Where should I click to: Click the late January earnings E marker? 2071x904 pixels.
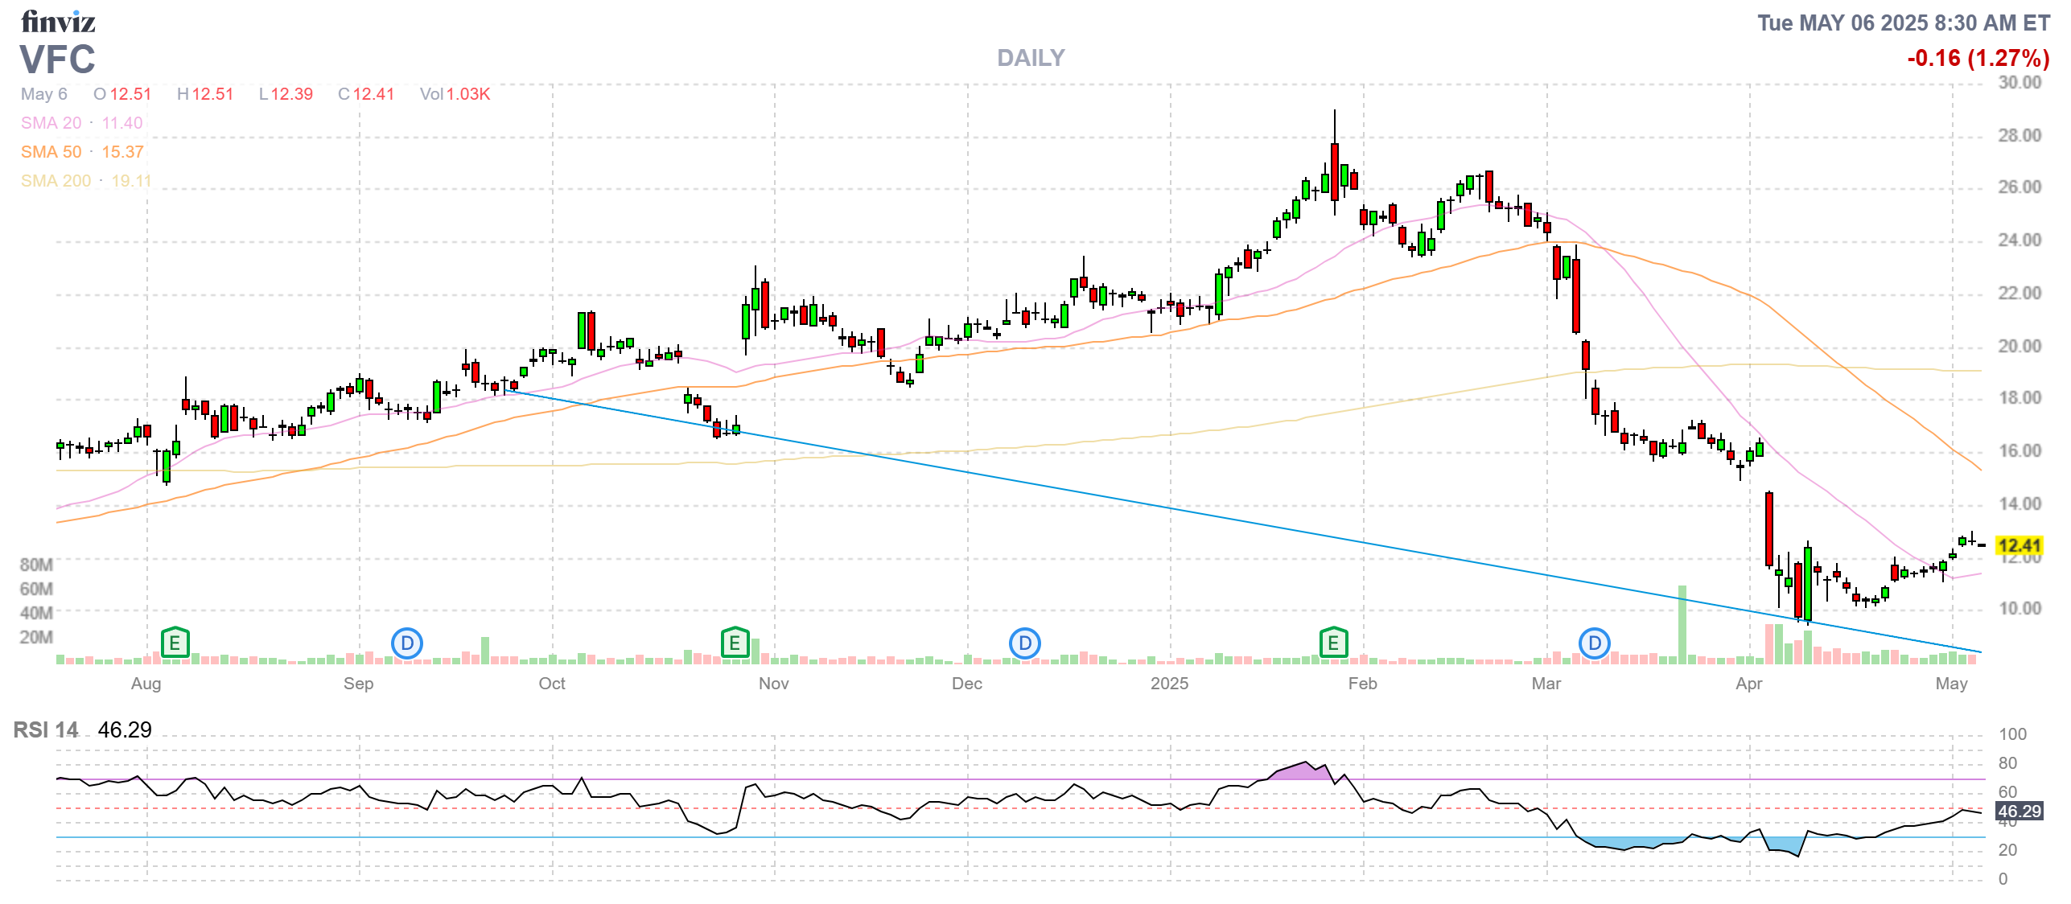pos(1333,643)
